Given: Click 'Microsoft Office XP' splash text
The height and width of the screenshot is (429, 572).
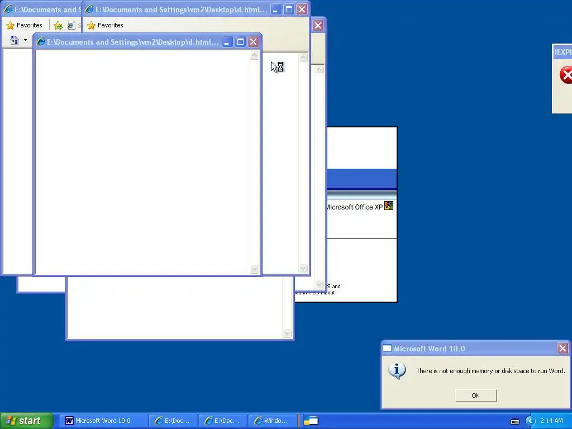Looking at the screenshot, I should tap(354, 207).
